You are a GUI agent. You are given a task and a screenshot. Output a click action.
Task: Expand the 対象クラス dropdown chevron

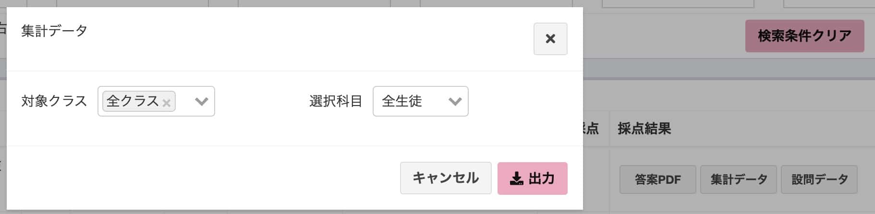201,101
